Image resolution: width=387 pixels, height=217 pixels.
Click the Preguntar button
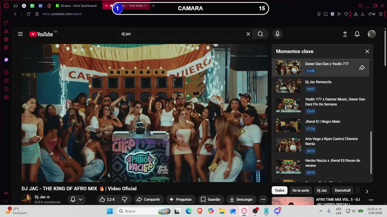coord(180,200)
